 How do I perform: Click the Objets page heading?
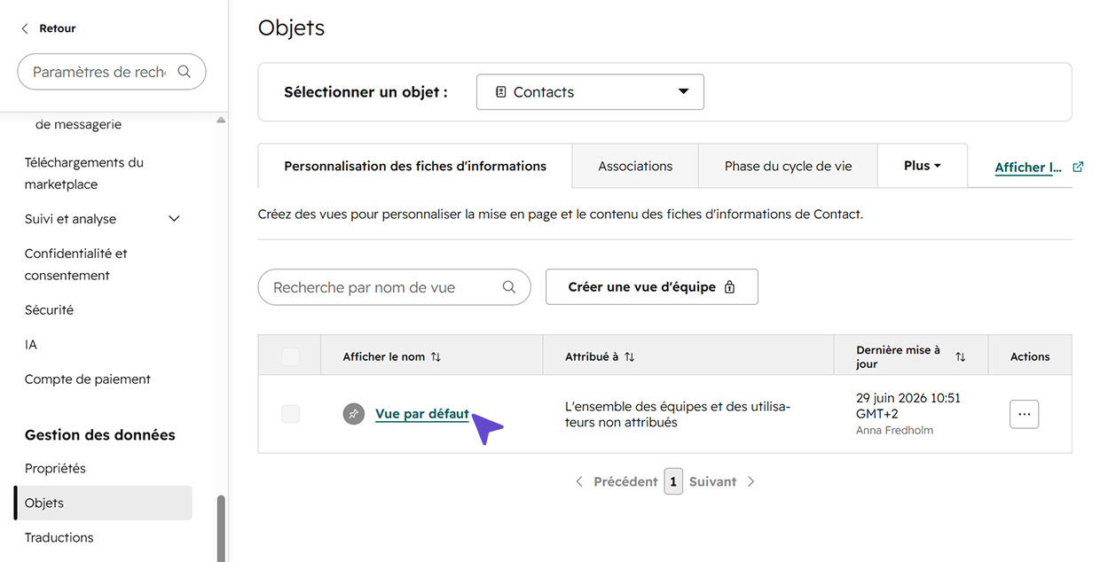click(x=291, y=27)
